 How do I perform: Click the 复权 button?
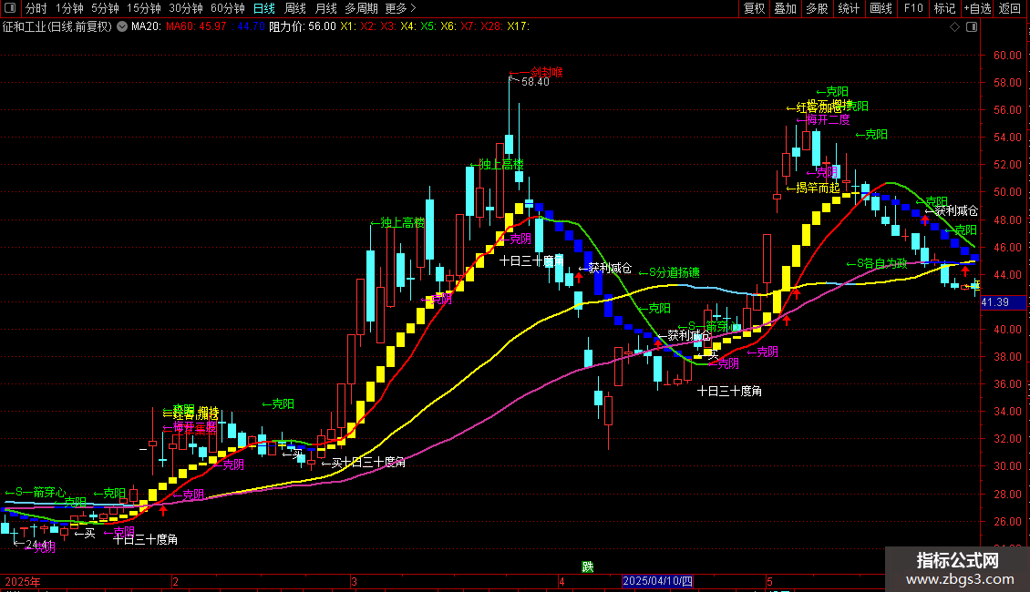pos(754,8)
